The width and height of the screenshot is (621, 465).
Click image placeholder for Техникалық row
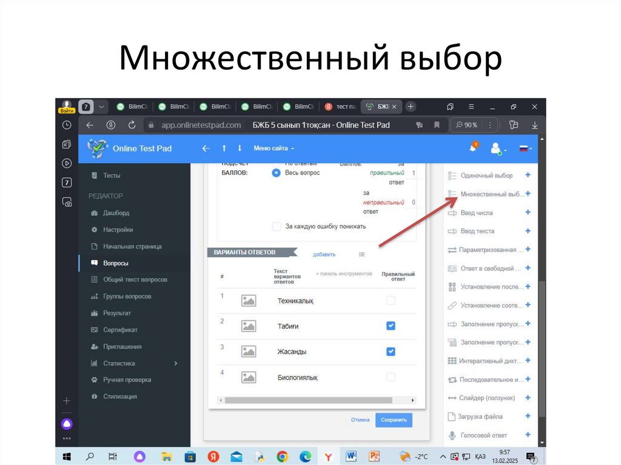pyautogui.click(x=249, y=301)
